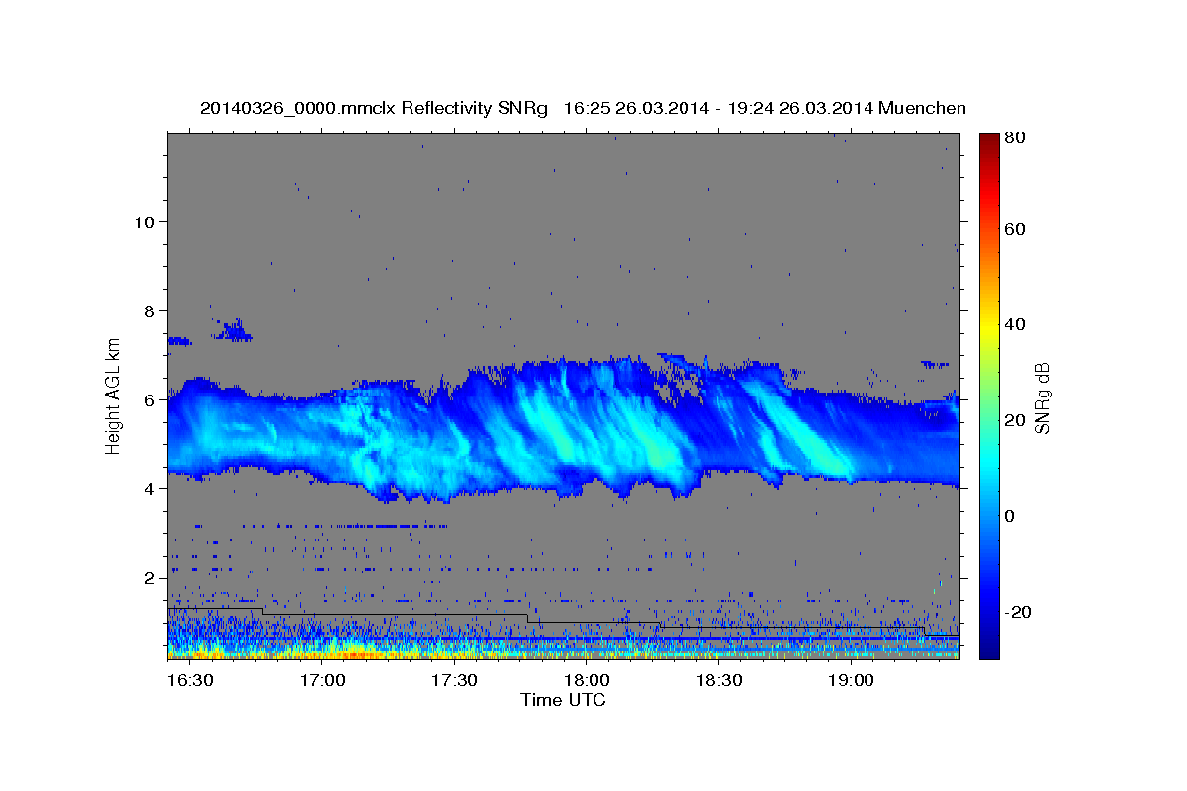This screenshot has height=791, width=1187.
Task: Click the 17:00 time tick label
Action: (x=321, y=681)
